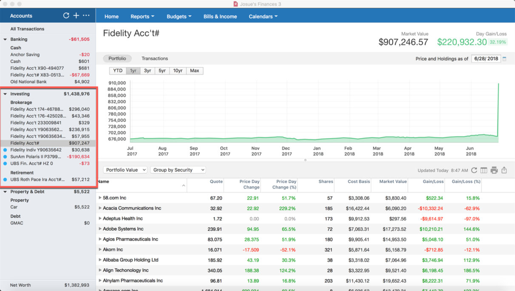
Task: Collapse the Banking section in the sidebar
Action: click(5, 39)
